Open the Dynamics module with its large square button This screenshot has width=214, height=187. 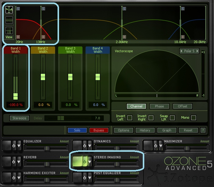[x=77, y=145]
